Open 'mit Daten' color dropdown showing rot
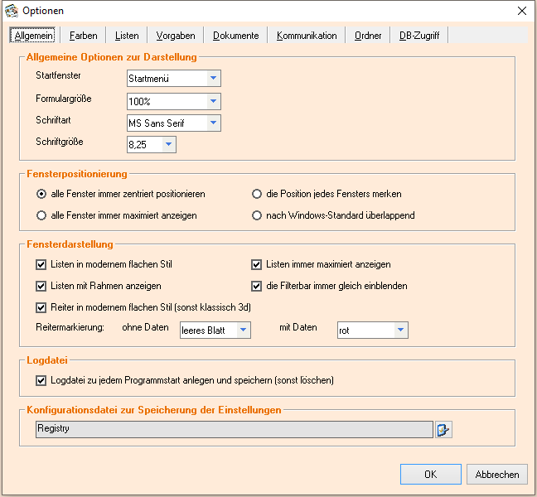The width and height of the screenshot is (537, 497). click(400, 330)
